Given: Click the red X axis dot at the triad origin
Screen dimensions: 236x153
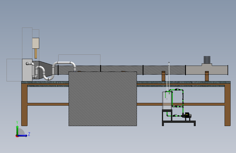Looking at the screenshot, I should tap(17, 136).
